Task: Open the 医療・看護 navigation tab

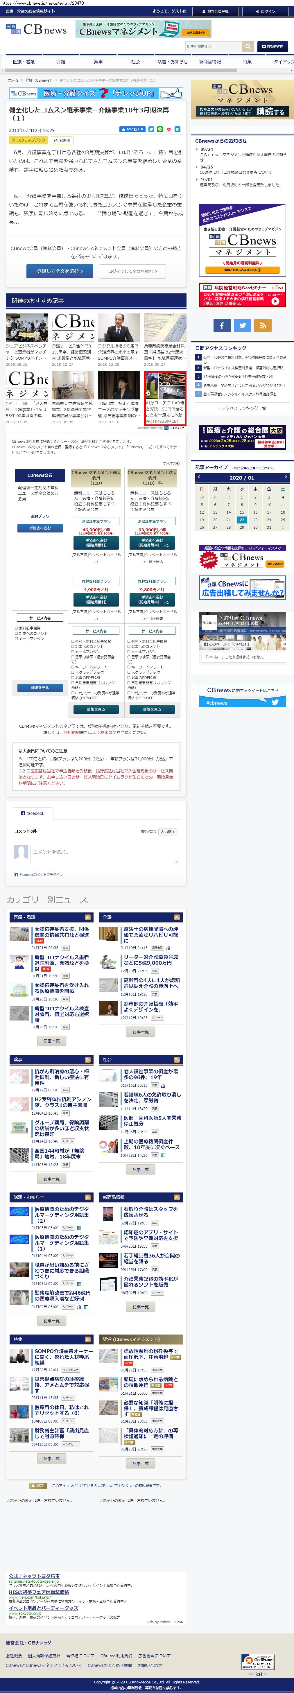Action: [24, 62]
